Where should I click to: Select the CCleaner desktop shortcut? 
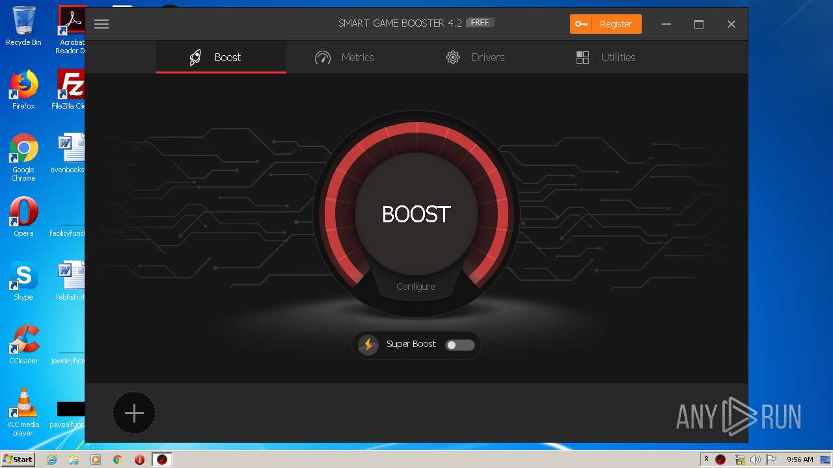tap(23, 344)
